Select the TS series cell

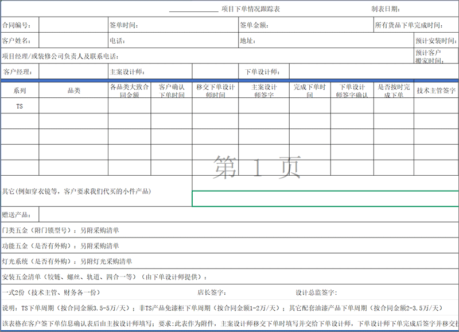[20, 106]
